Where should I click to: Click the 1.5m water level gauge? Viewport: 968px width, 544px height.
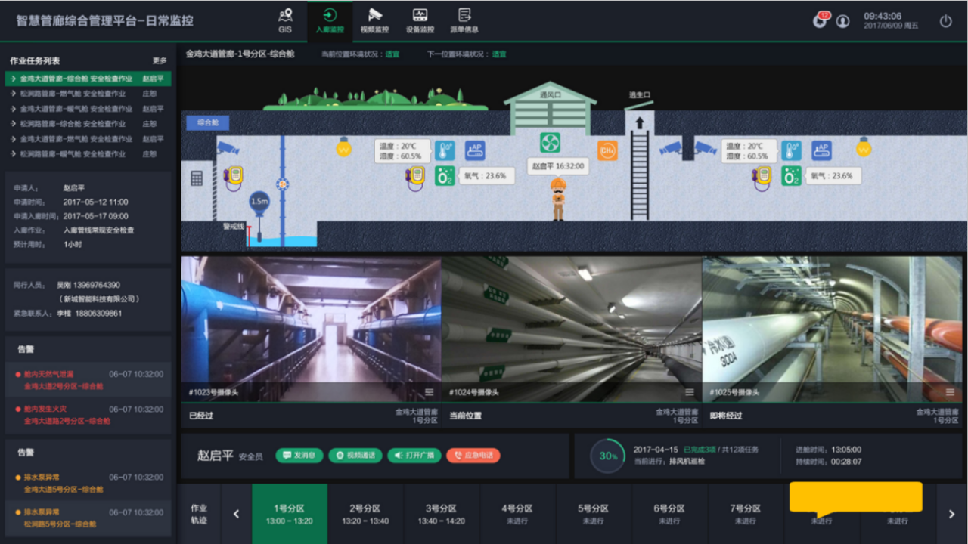click(x=259, y=202)
